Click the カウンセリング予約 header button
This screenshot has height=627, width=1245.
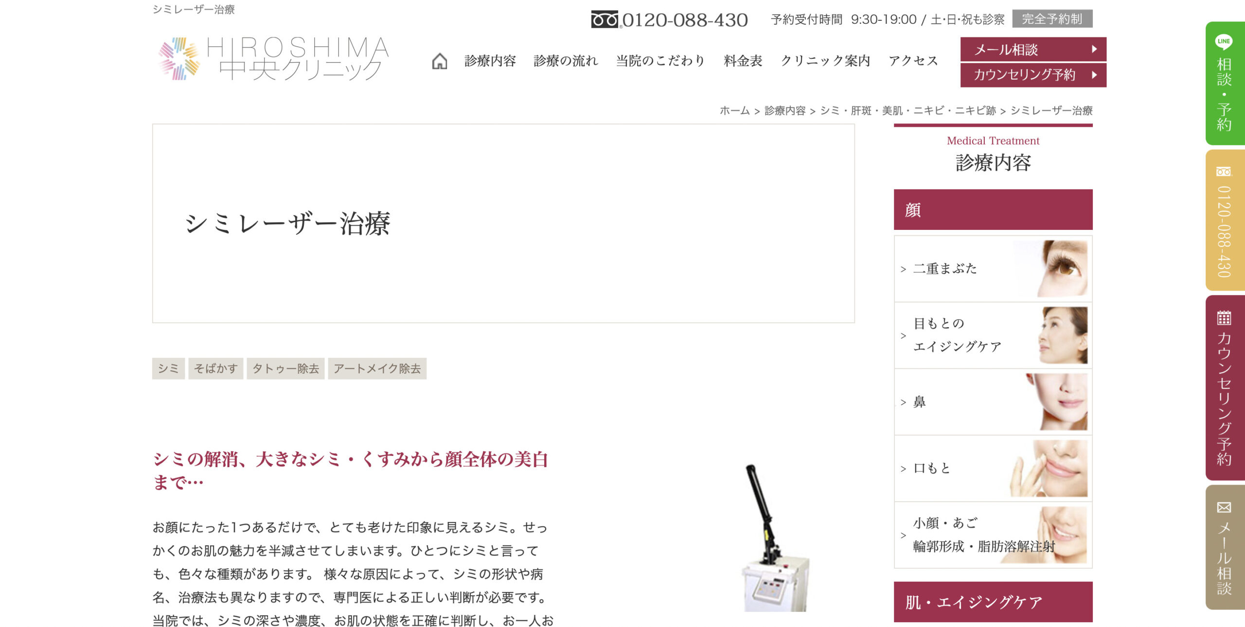[x=1033, y=75]
